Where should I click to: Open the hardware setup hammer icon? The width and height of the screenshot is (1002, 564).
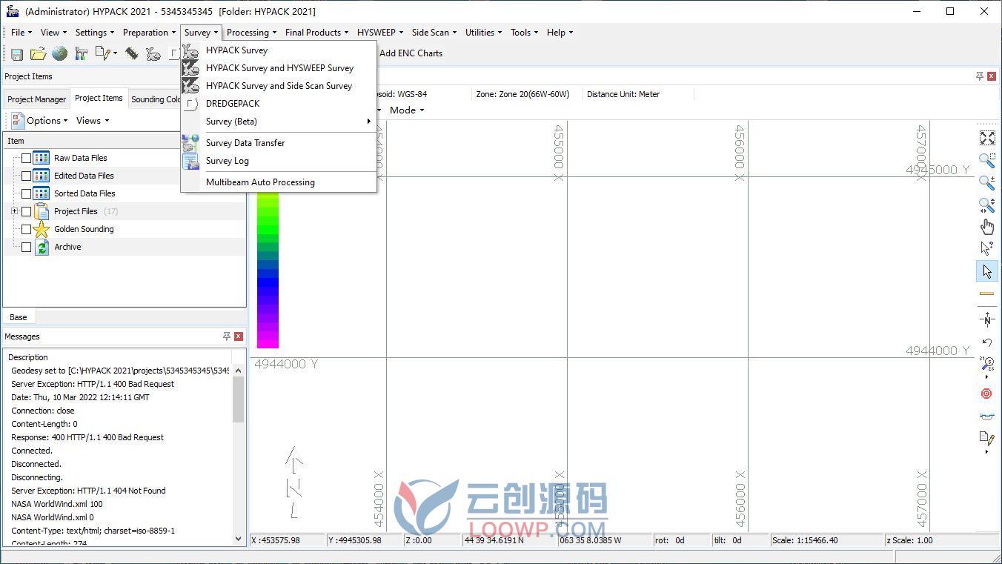coord(81,53)
